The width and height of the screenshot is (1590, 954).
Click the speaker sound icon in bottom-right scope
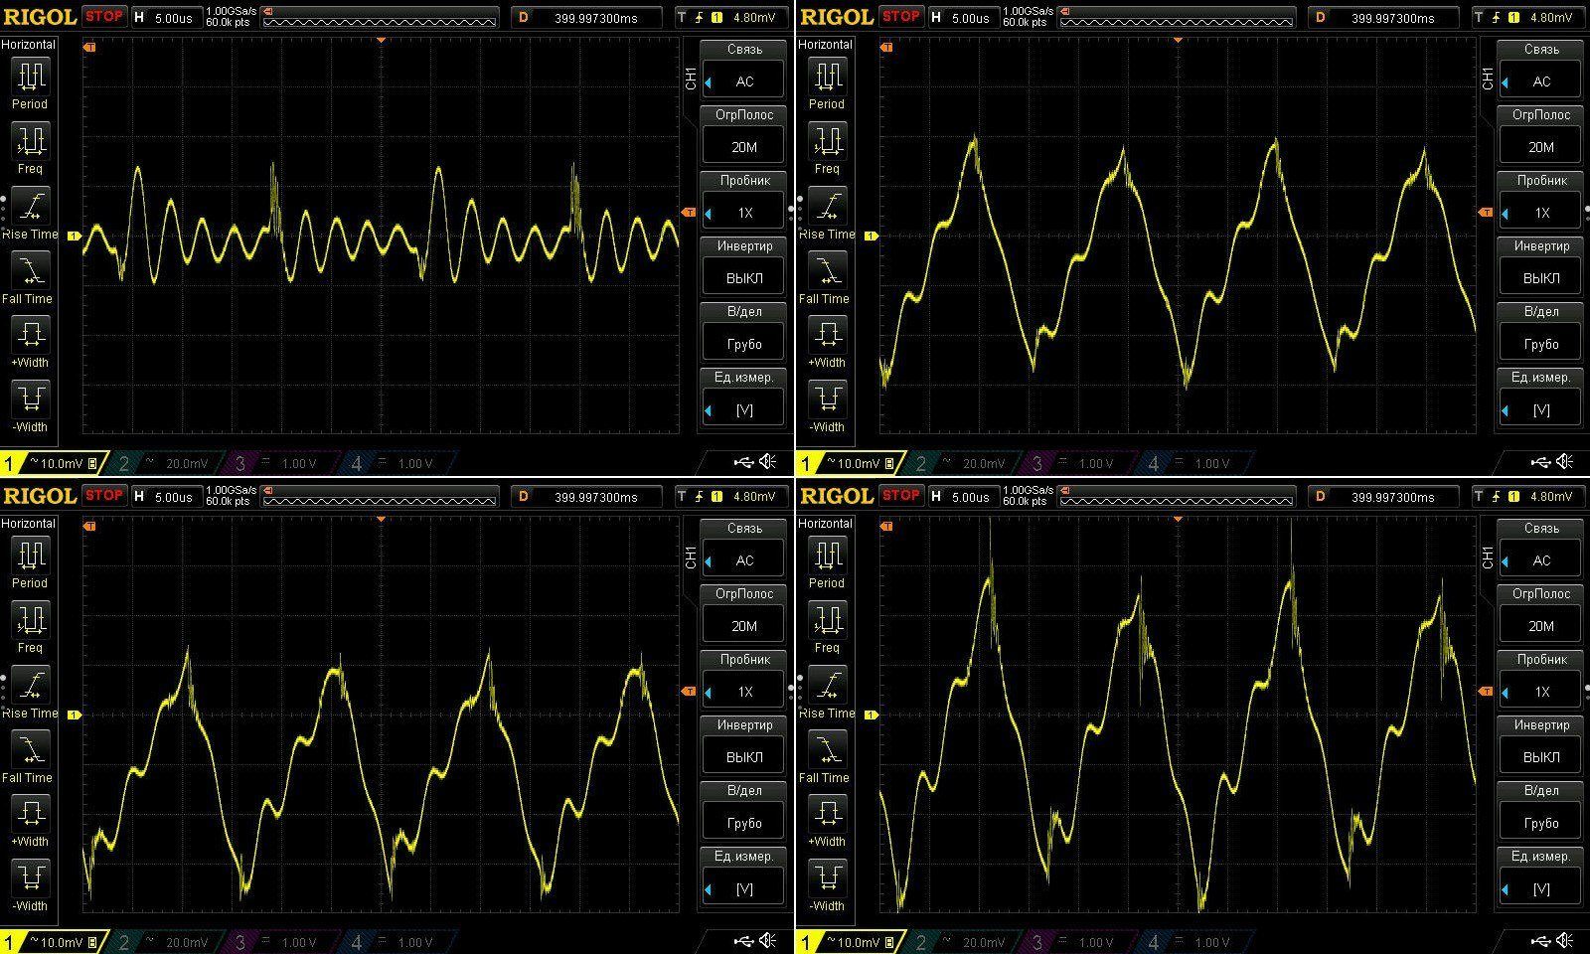pyautogui.click(x=1565, y=941)
